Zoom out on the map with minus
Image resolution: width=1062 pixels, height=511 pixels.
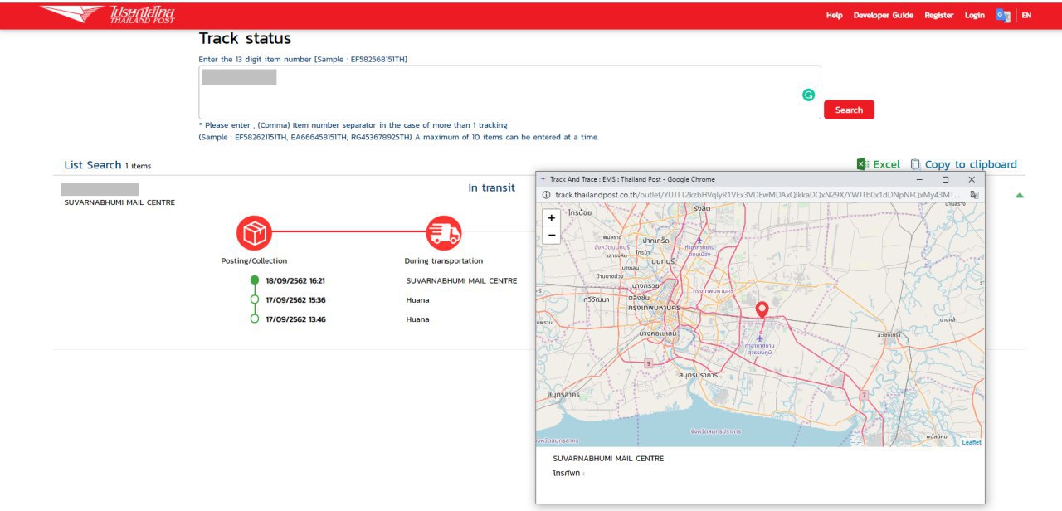(x=552, y=236)
